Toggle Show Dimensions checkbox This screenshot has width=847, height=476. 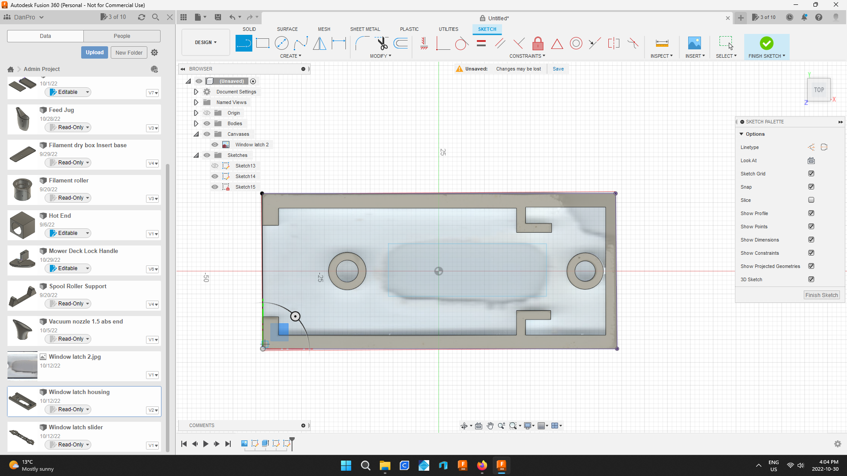(811, 239)
